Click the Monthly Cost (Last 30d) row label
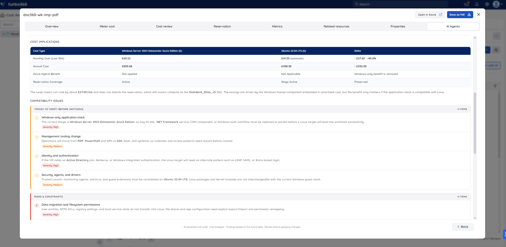Viewport: 506px width, 247px height. click(x=49, y=59)
